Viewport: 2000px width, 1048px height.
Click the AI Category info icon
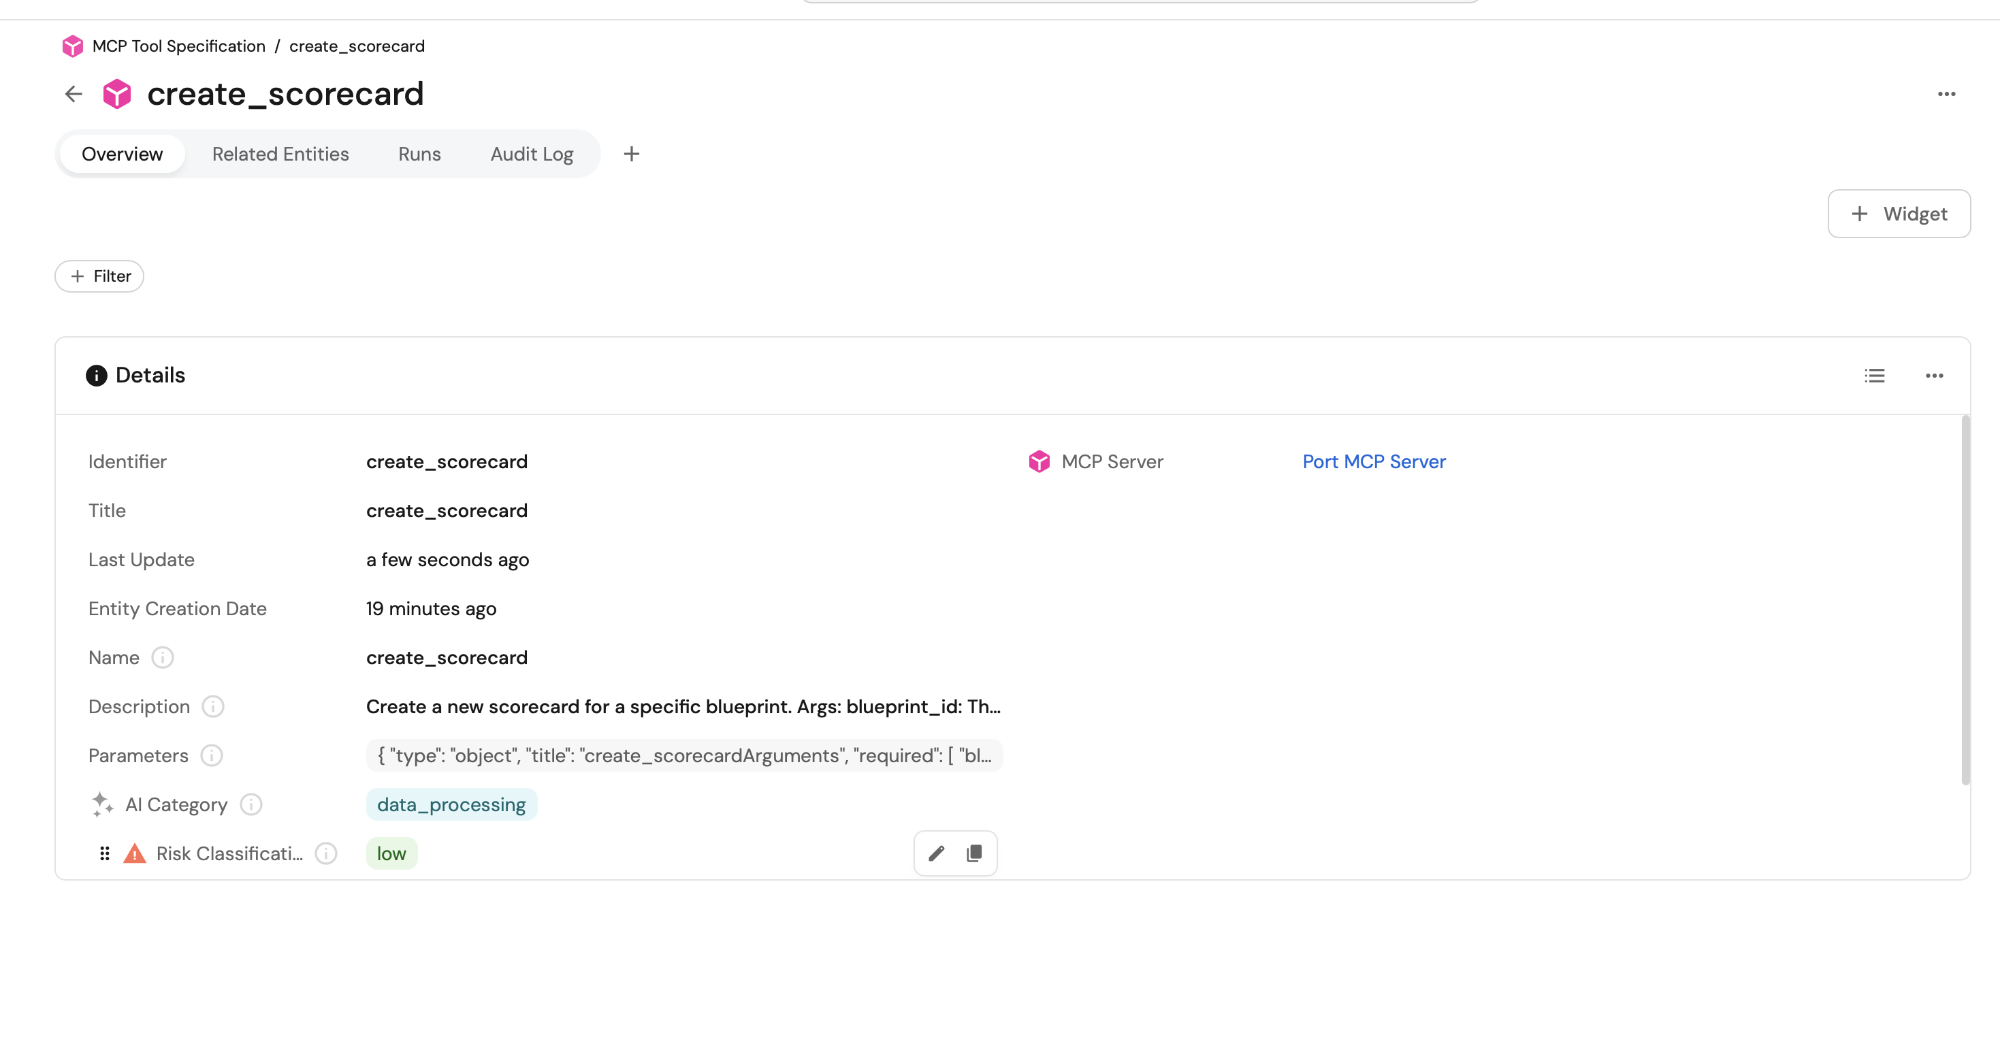pyautogui.click(x=251, y=804)
